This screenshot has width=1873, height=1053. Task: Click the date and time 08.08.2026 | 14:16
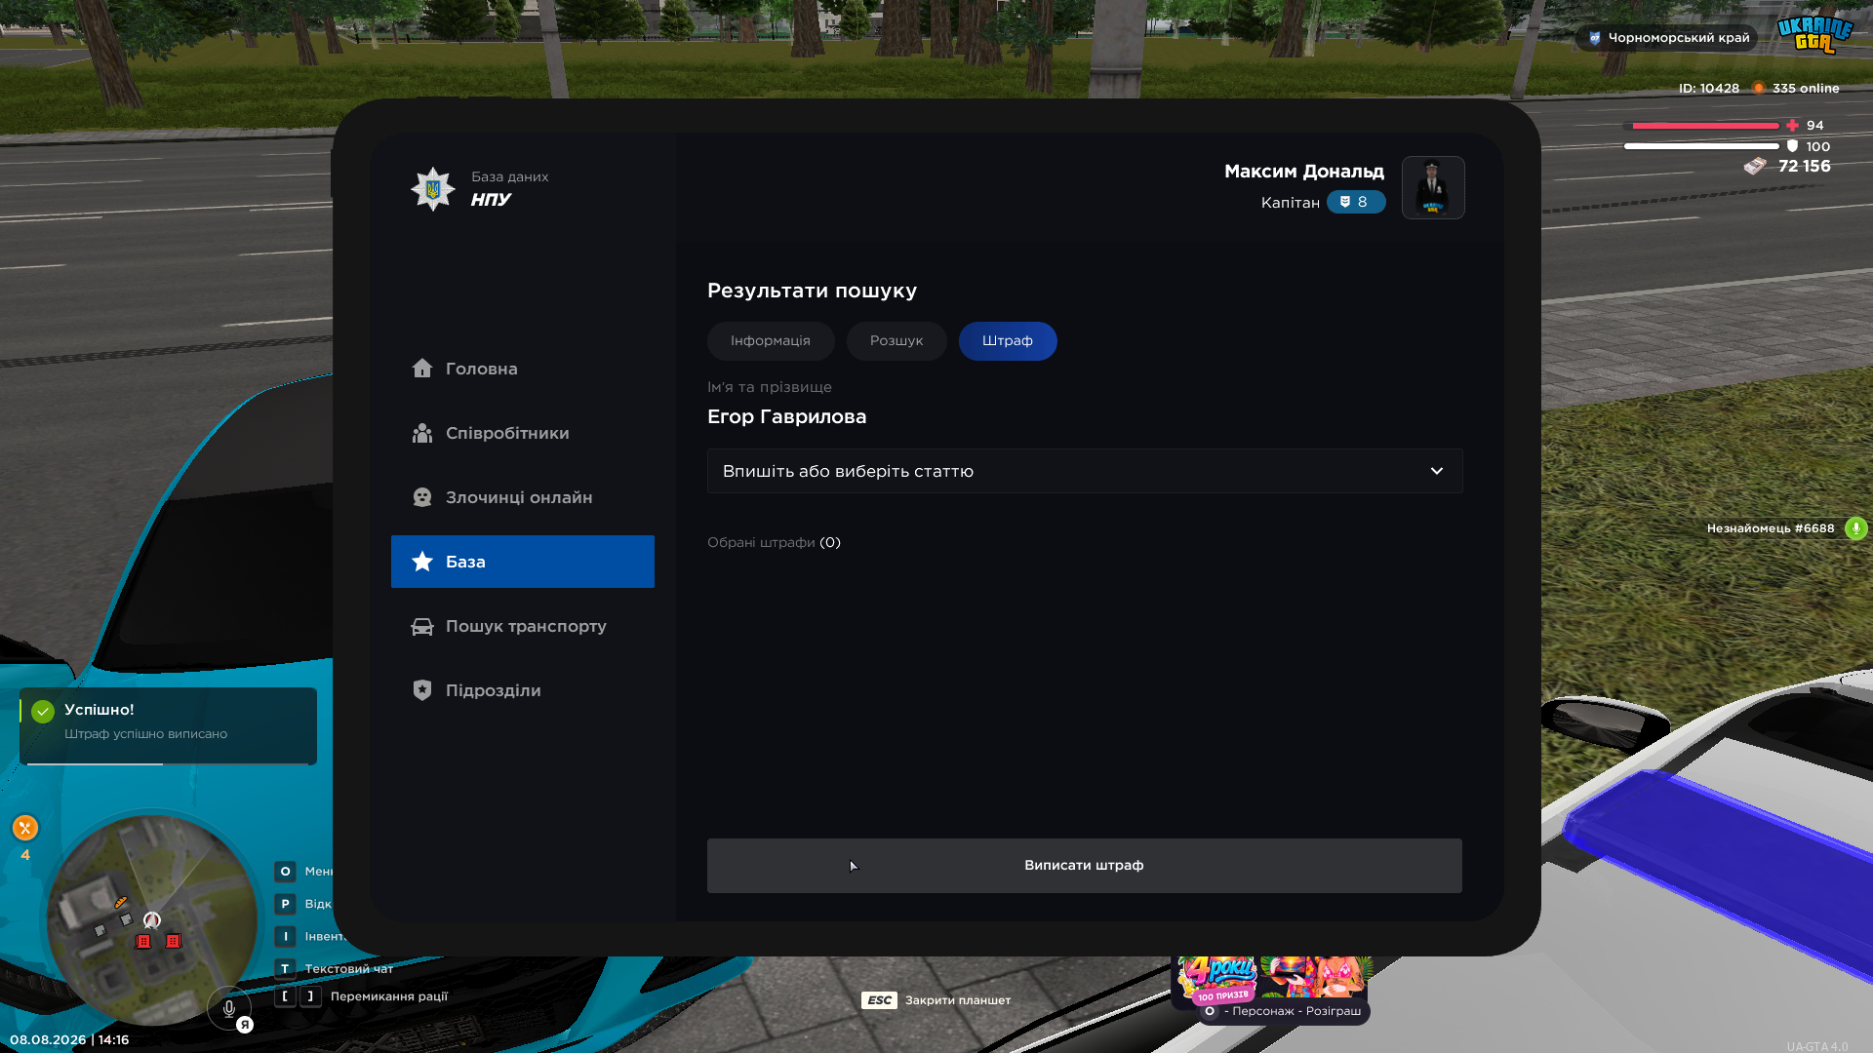[69, 1039]
